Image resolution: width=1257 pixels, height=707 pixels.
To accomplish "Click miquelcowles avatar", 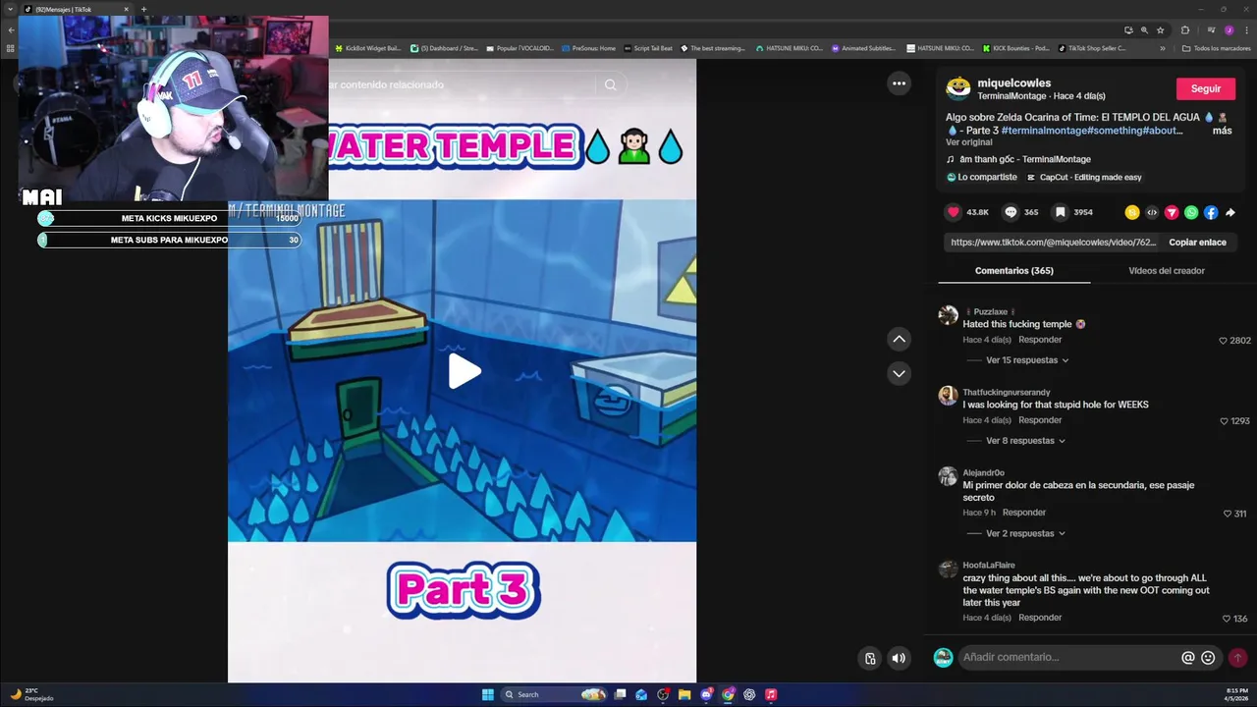I will [957, 88].
